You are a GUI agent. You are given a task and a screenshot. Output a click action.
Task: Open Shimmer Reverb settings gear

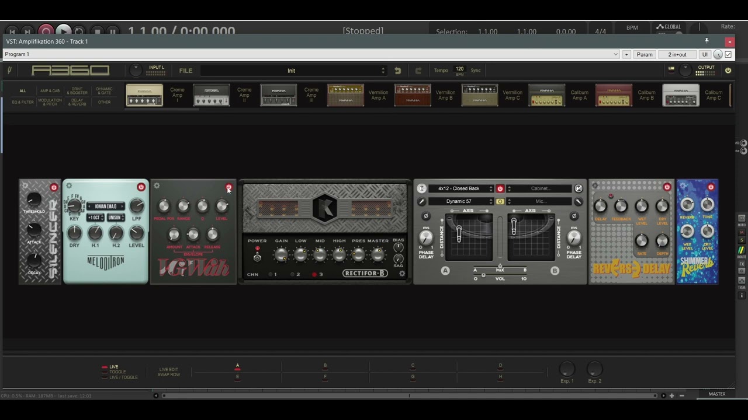pos(683,186)
